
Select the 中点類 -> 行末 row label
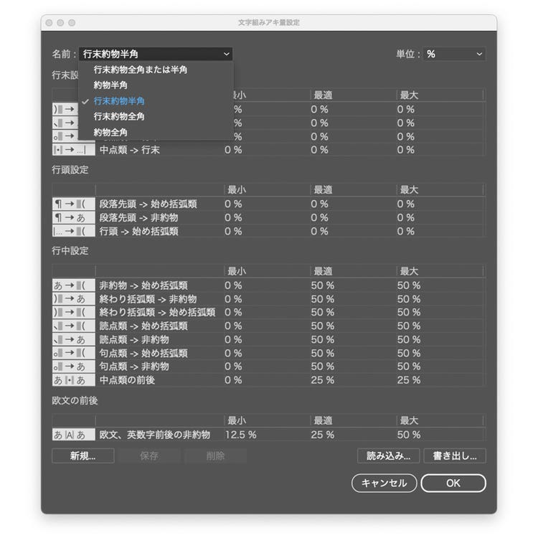(130, 150)
